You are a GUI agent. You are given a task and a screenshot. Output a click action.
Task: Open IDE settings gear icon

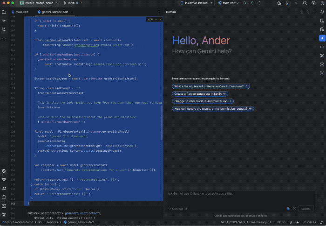click(313, 3)
